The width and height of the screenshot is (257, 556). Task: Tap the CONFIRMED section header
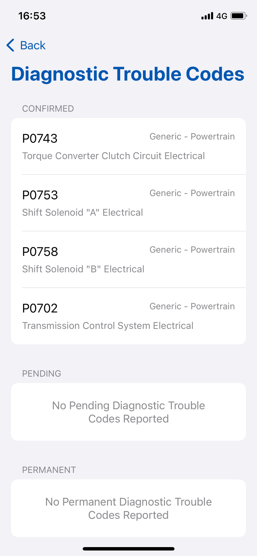(x=48, y=109)
